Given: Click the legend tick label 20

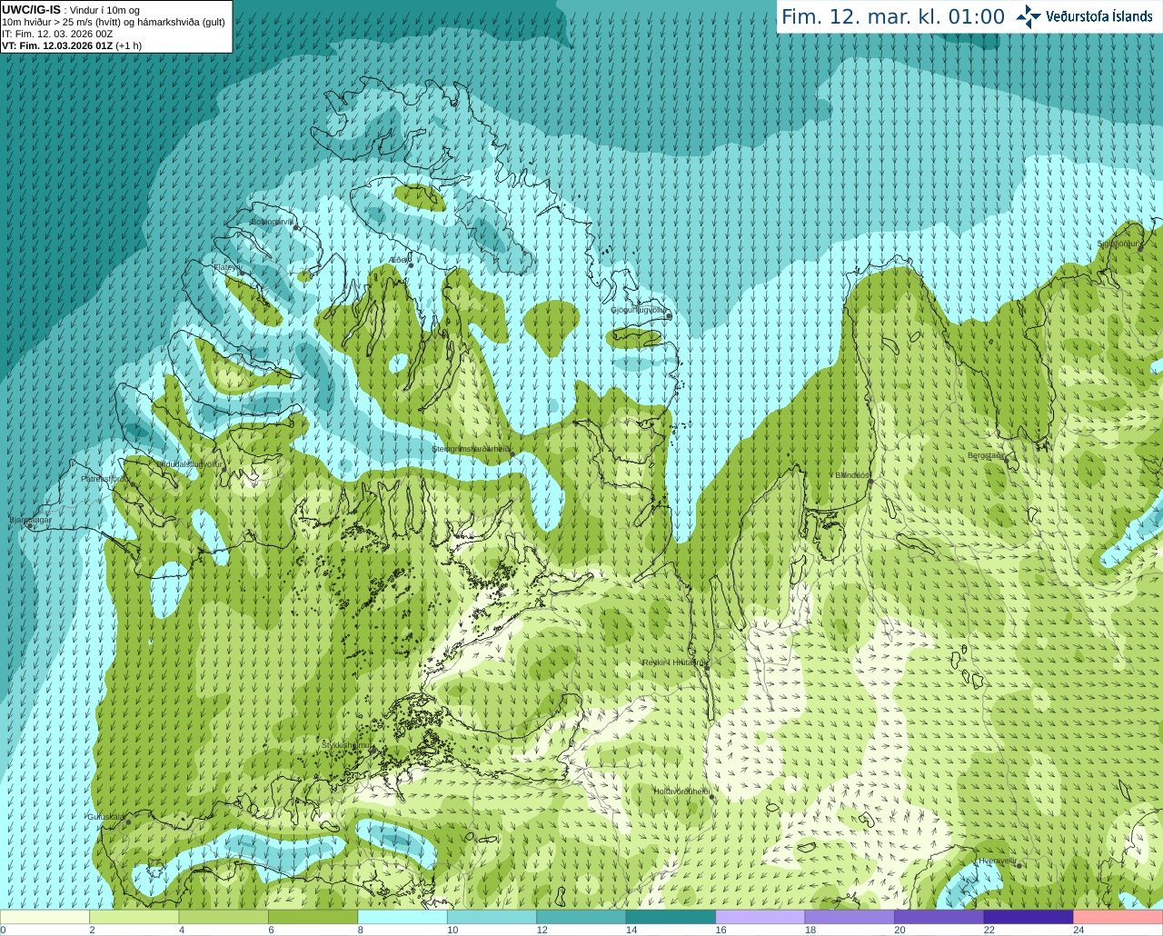Looking at the screenshot, I should 900,930.
